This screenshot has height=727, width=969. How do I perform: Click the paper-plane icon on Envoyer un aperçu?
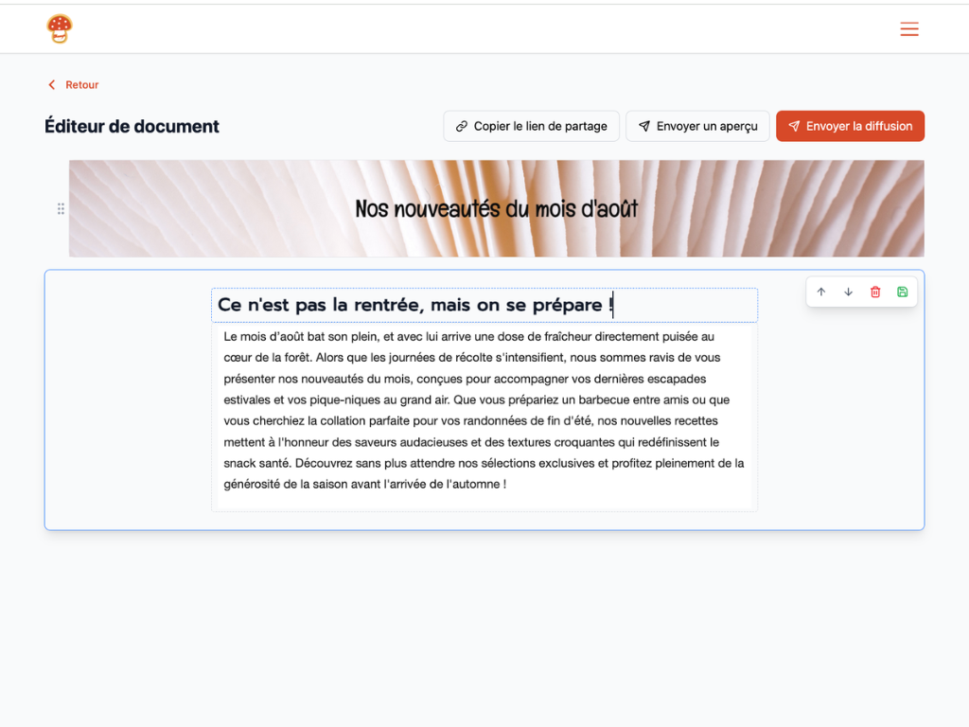644,125
